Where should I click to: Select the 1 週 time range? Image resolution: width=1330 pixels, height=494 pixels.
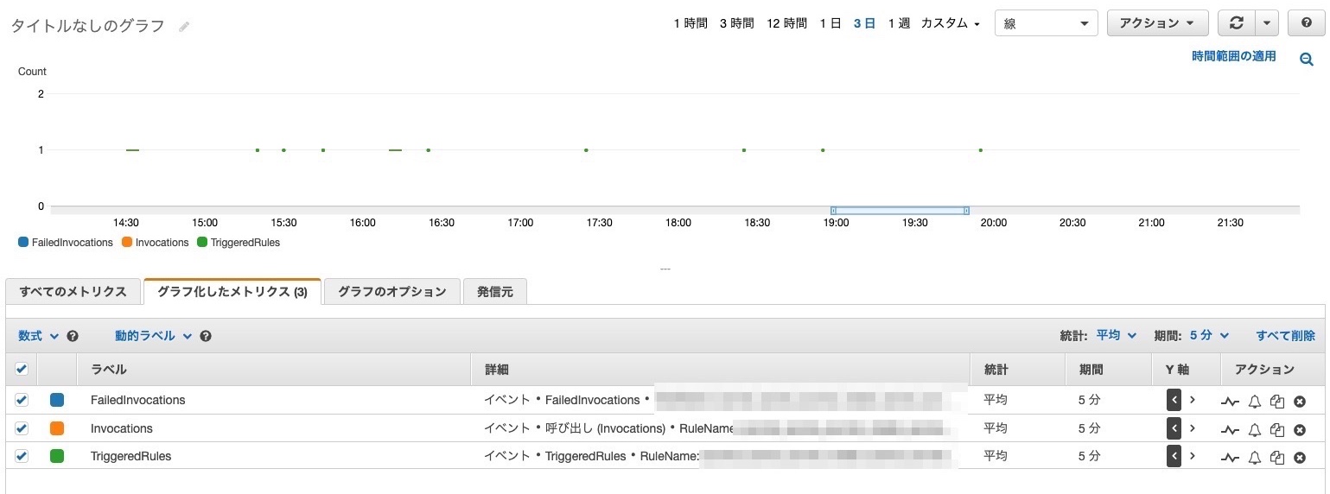click(x=899, y=23)
